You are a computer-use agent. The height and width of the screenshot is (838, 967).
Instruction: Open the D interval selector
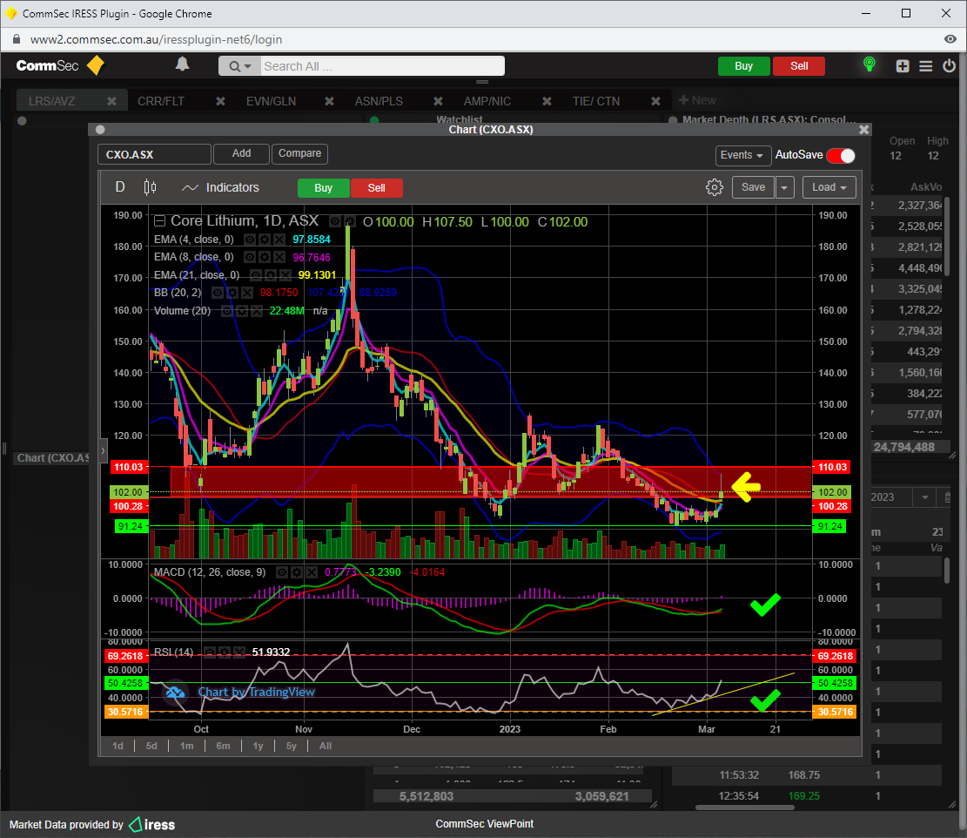(x=120, y=187)
